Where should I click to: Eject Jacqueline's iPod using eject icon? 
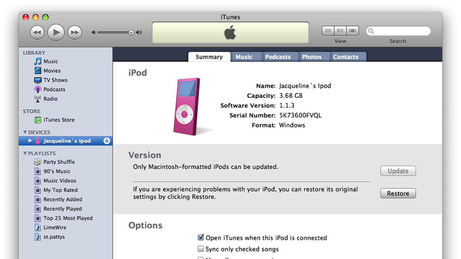(x=107, y=141)
